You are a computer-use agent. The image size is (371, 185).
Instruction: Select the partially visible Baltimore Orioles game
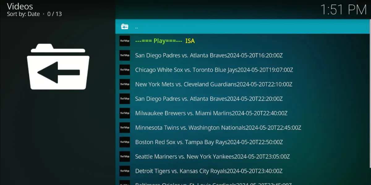(213, 183)
